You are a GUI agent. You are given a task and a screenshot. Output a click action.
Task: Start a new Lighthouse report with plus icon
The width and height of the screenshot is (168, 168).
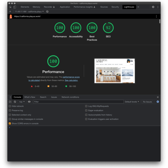(x=10, y=11)
